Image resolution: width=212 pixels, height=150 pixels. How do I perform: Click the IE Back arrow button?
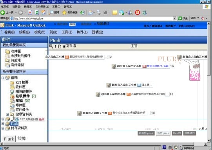click(x=3, y=12)
